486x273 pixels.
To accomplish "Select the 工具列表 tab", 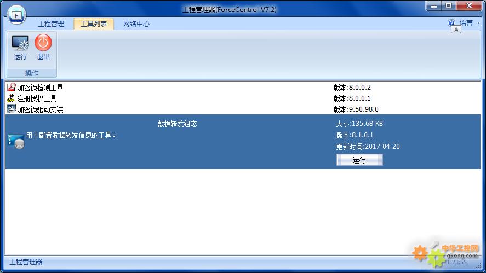I will pos(94,24).
